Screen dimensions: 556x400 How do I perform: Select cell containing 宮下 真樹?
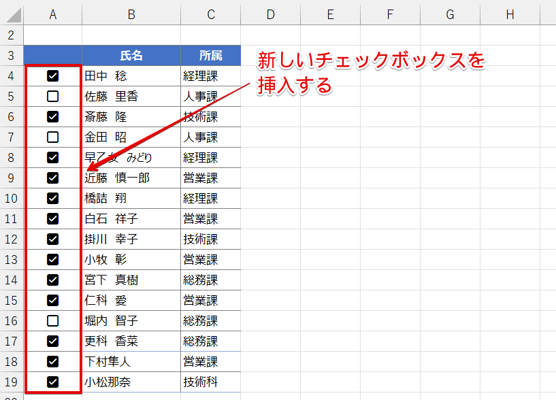pyautogui.click(x=131, y=280)
